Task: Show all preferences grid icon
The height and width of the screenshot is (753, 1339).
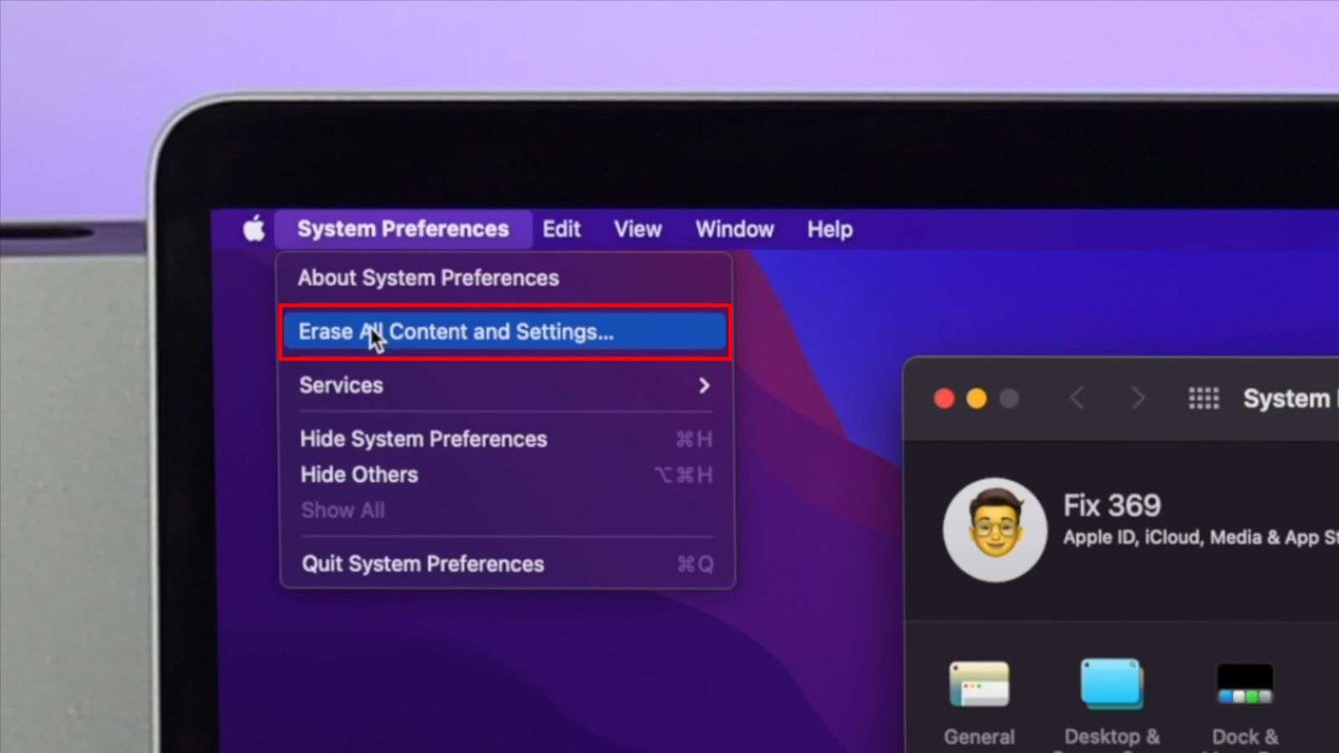Action: click(1203, 398)
